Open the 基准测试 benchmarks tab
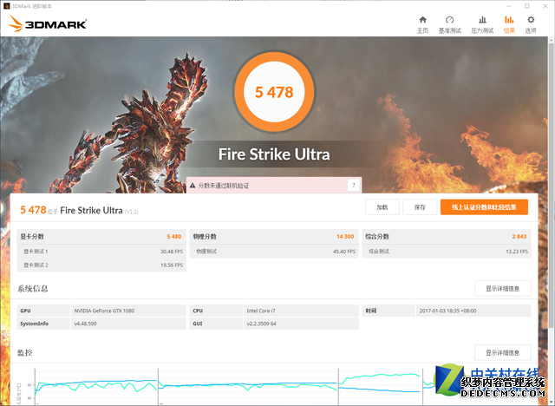The width and height of the screenshot is (555, 406). [449, 25]
